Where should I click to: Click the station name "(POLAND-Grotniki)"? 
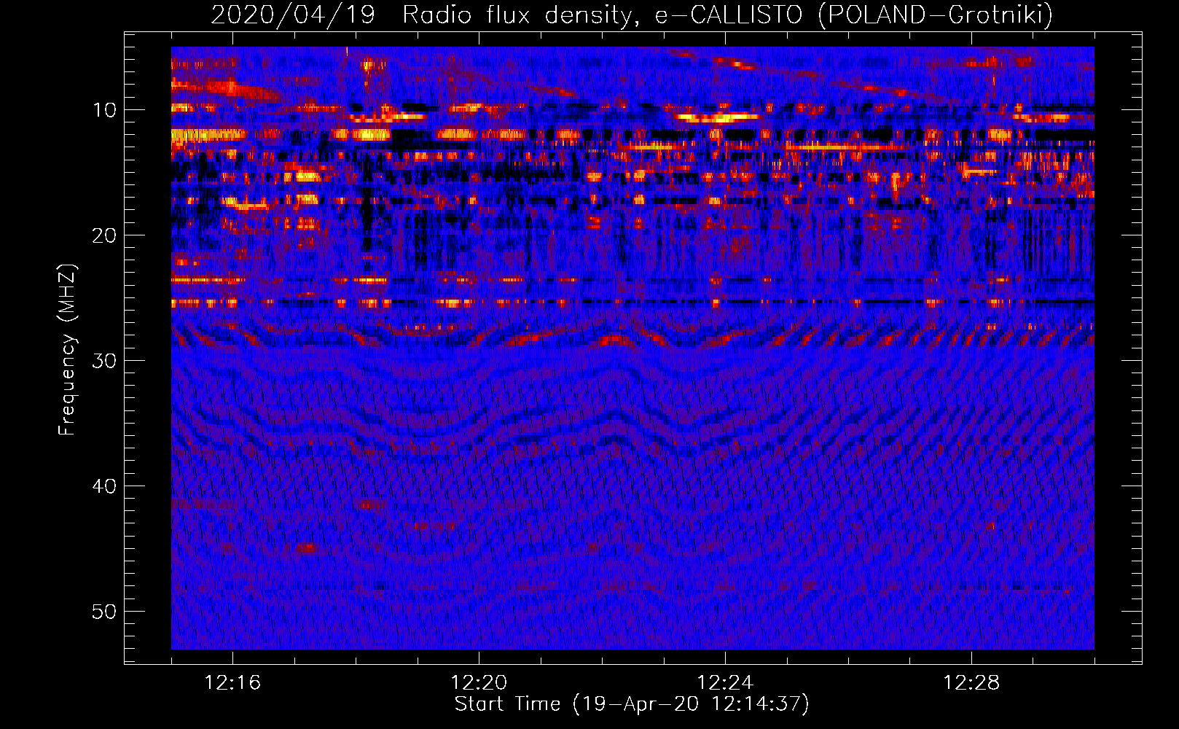(936, 15)
